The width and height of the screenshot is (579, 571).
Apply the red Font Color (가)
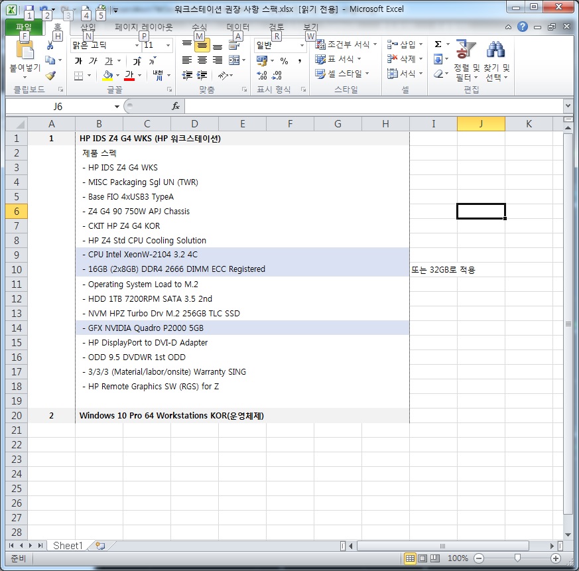point(129,76)
